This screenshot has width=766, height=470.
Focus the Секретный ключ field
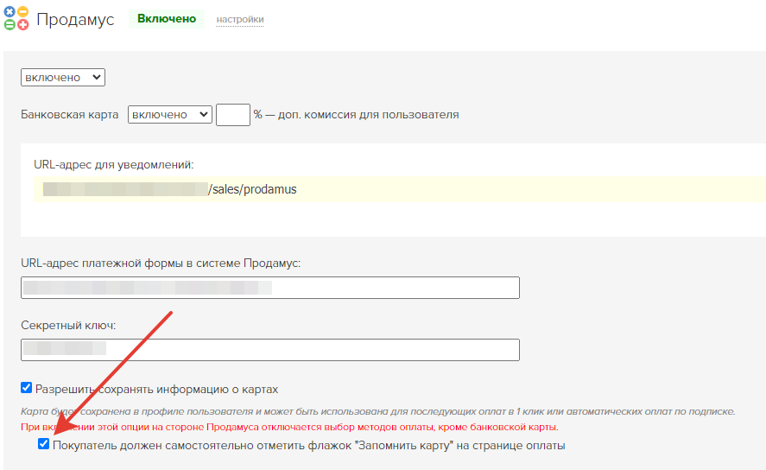point(270,350)
